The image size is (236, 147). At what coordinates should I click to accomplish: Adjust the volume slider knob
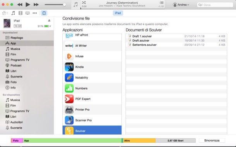pyautogui.click(x=64, y=5)
